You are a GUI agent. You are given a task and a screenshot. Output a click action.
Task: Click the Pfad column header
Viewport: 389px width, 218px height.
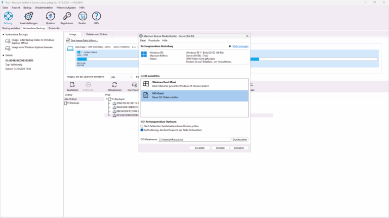(108, 95)
